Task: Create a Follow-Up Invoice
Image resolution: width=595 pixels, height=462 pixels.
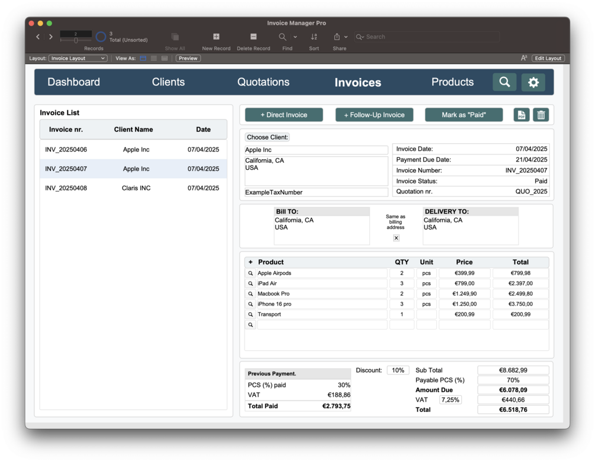Action: (x=374, y=115)
